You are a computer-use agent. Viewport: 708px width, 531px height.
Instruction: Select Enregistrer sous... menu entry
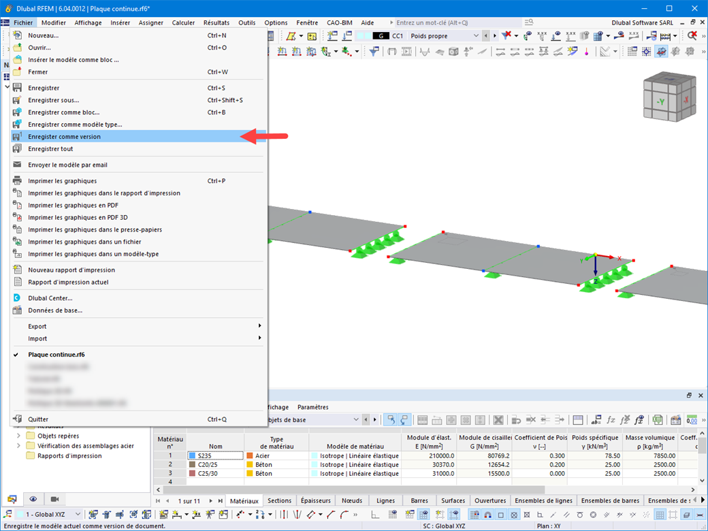tap(53, 100)
